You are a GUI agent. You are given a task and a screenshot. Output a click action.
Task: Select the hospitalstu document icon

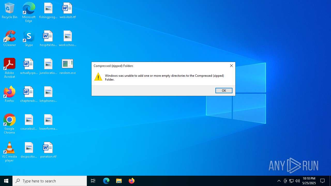48,39
